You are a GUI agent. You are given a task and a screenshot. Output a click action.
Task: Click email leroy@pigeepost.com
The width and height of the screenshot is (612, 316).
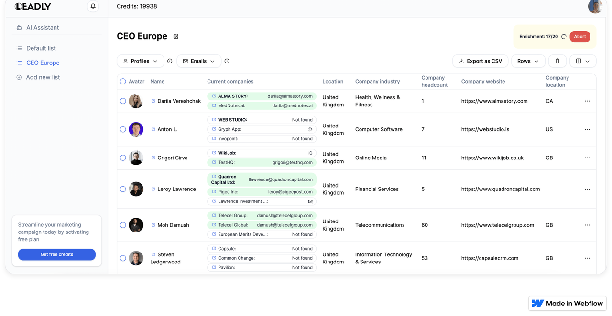click(291, 192)
